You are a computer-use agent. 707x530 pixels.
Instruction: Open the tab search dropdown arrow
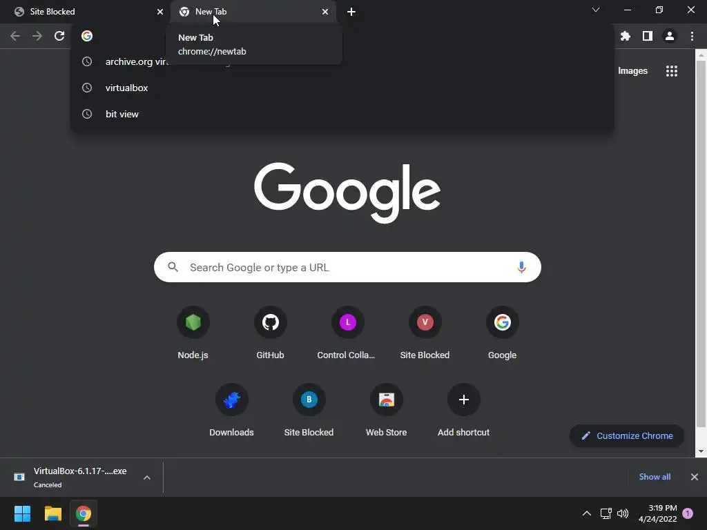pos(596,10)
